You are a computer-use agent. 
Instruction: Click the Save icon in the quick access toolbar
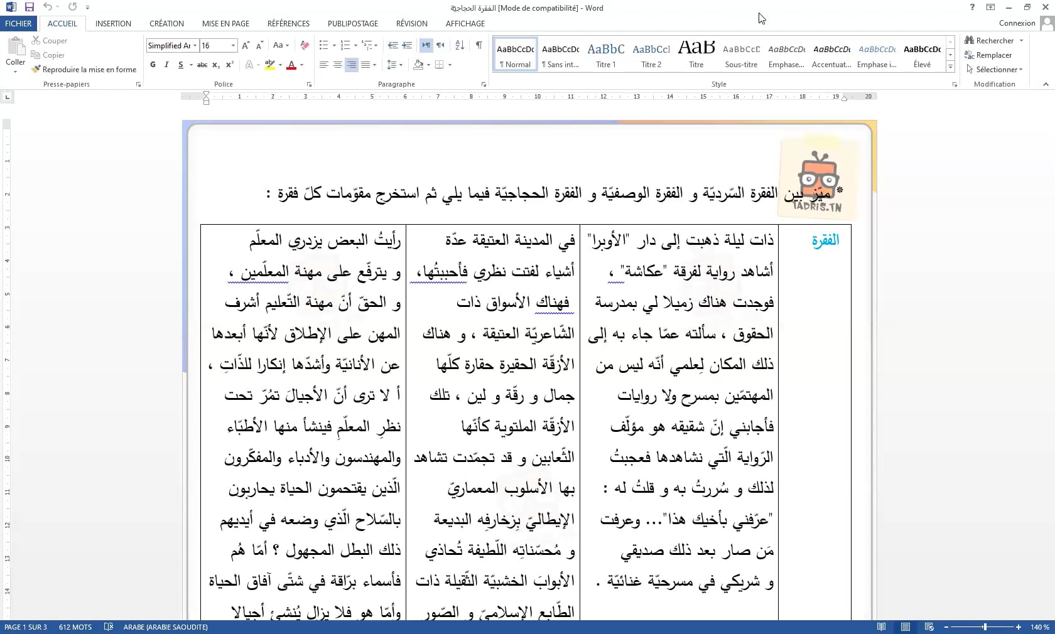(x=29, y=7)
